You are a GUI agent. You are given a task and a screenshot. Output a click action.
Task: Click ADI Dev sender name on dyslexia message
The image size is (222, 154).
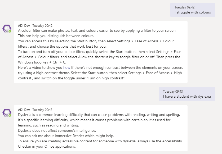coord(24,110)
